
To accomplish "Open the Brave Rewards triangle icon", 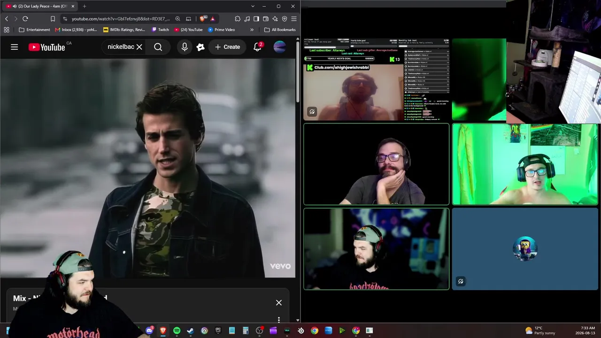I will [213, 19].
